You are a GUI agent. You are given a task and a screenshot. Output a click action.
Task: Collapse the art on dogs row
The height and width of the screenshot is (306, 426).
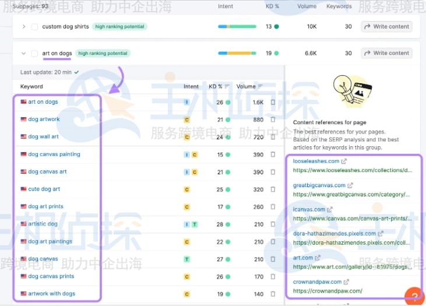(x=24, y=53)
